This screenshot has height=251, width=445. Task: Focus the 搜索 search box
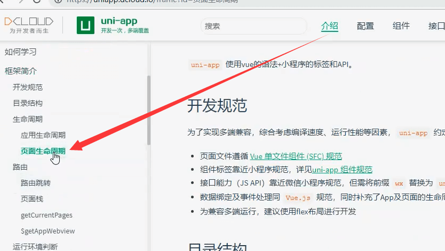254,26
